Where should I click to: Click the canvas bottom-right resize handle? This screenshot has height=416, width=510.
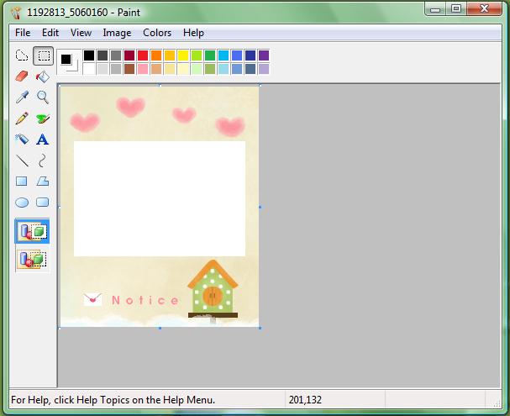(x=260, y=329)
